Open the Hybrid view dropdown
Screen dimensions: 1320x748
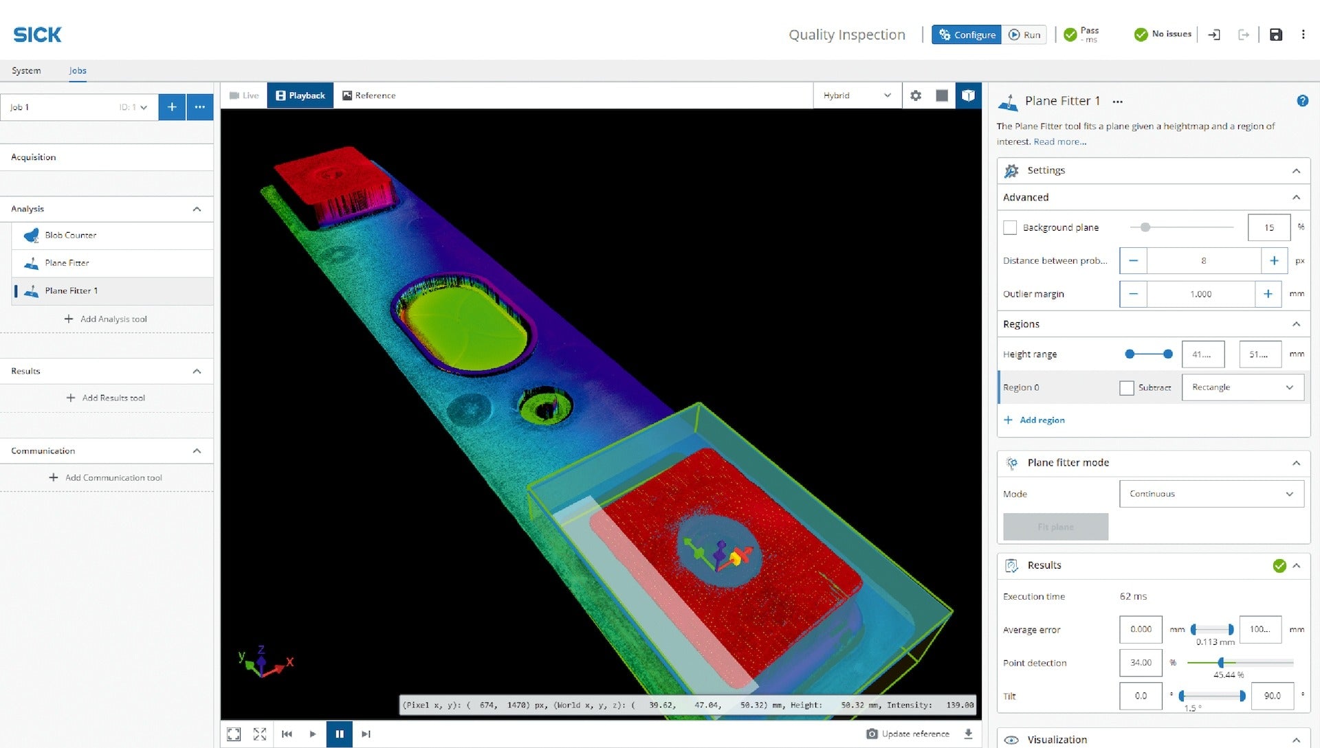pos(857,95)
